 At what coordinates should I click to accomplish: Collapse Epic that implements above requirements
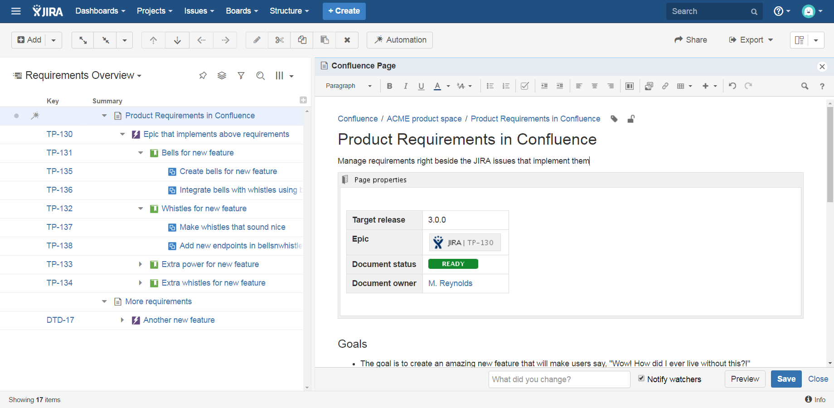click(122, 134)
